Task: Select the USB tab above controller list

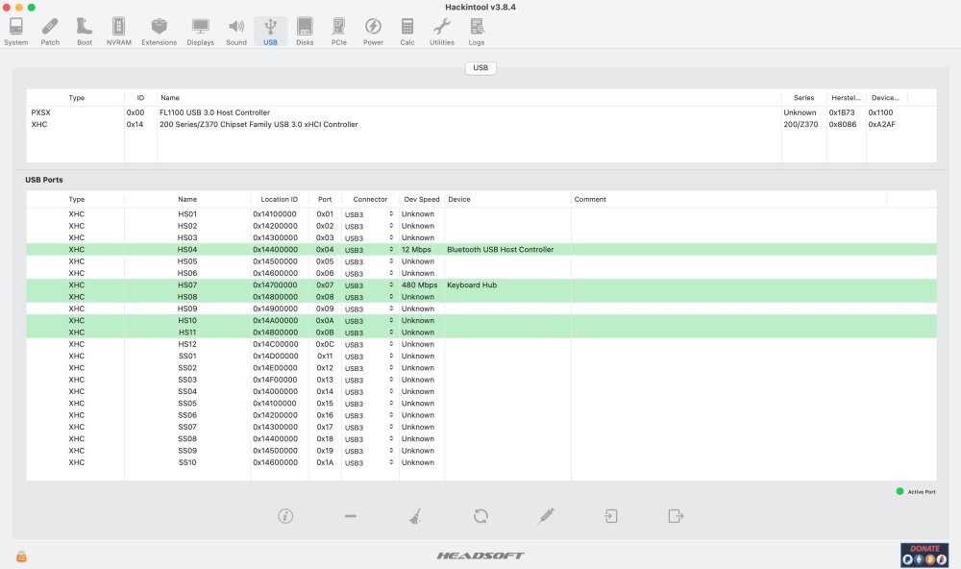Action: pos(480,68)
